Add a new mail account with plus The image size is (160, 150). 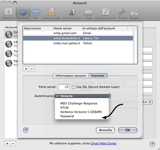[x=7, y=144]
